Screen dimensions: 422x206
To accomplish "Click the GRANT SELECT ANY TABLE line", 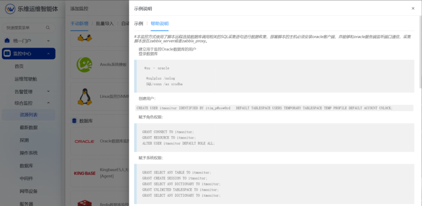I will click(x=177, y=172).
